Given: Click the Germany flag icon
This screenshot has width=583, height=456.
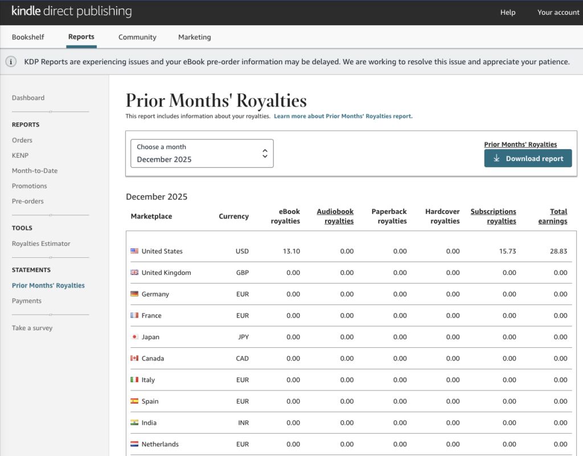Looking at the screenshot, I should click(134, 294).
